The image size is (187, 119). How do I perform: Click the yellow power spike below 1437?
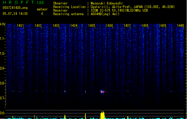(128, 118)
